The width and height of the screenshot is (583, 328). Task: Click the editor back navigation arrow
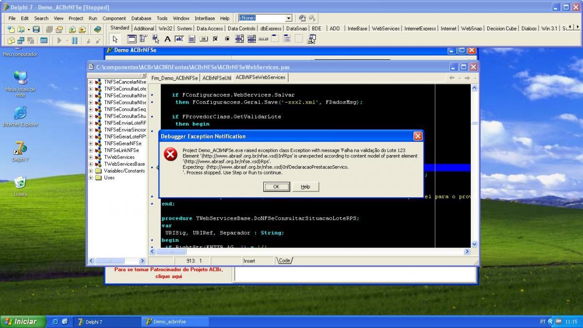451,78
